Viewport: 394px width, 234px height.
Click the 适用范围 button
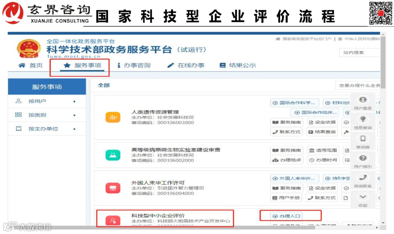323,150
